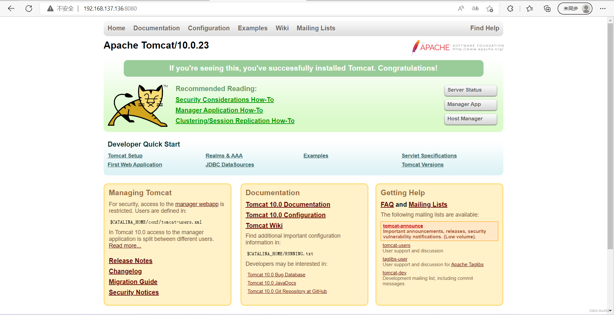
Task: Open the collections icon
Action: [547, 9]
